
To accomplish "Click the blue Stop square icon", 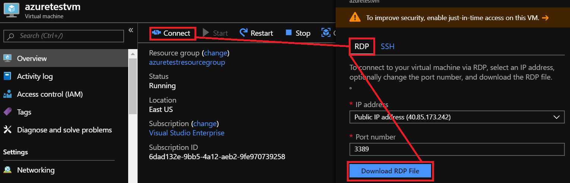I will (x=289, y=33).
